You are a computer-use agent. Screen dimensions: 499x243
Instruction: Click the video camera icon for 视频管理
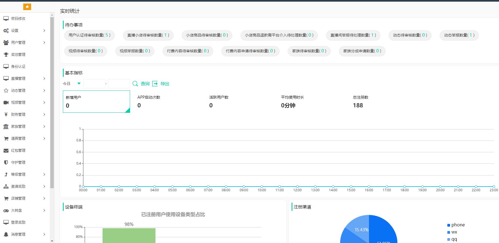[6, 102]
